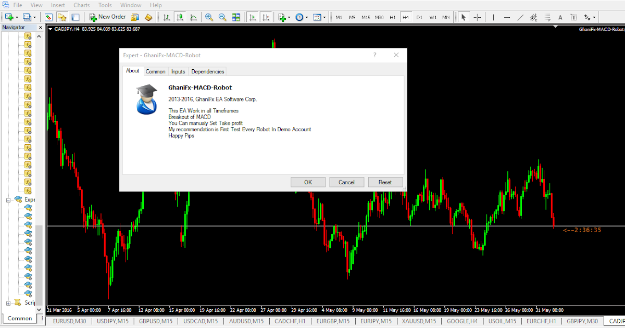
Task: Toggle the Terminal window toolbar icon
Action: pyautogui.click(x=75, y=17)
